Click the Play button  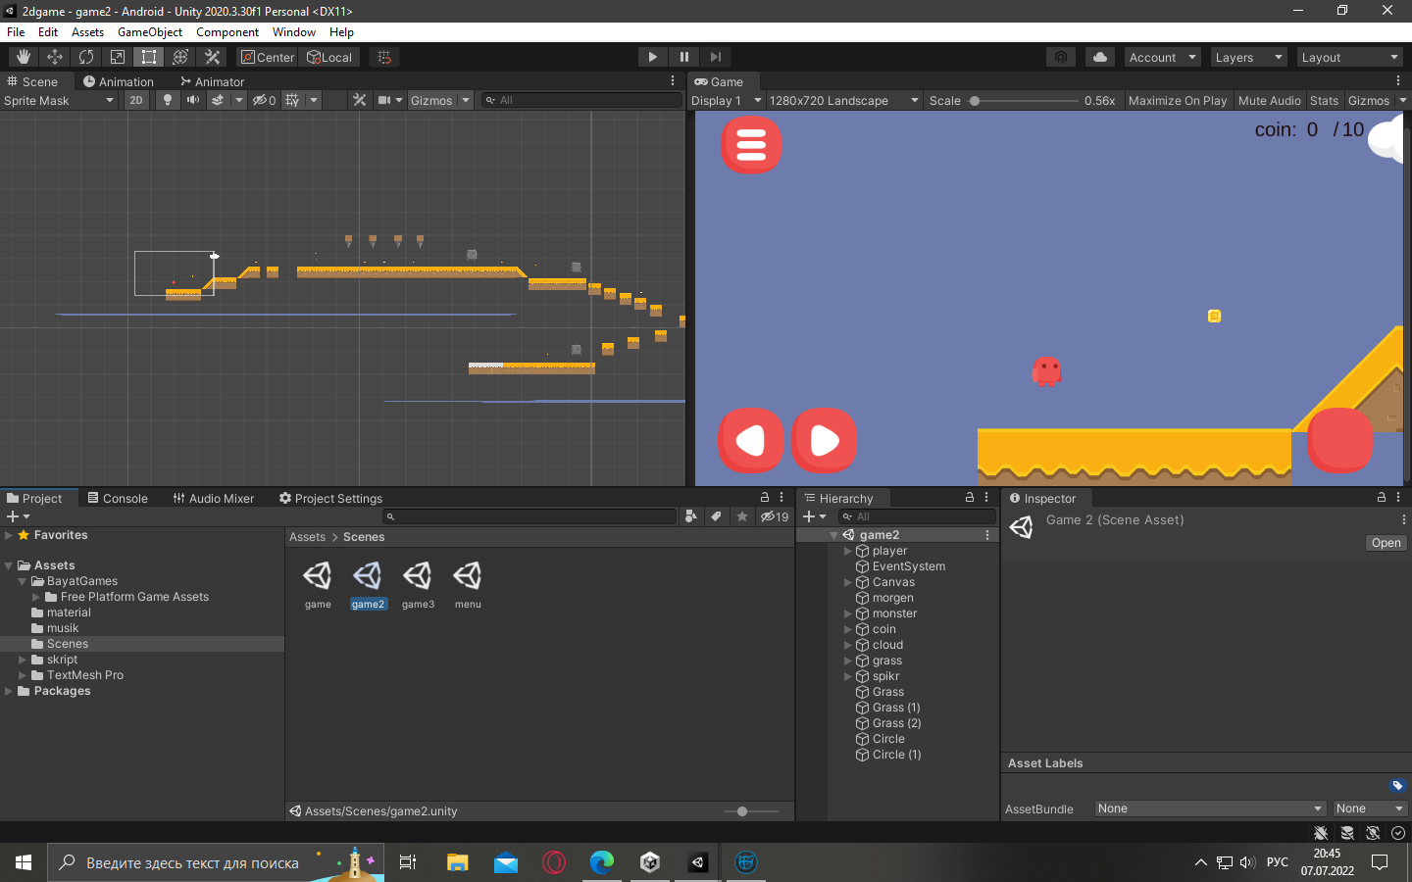coord(653,57)
